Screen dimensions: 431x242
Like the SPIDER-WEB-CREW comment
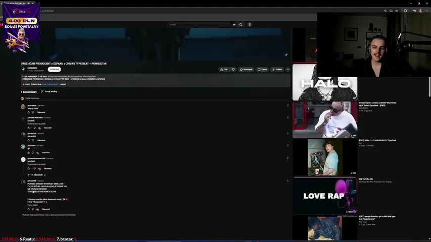click(x=29, y=128)
